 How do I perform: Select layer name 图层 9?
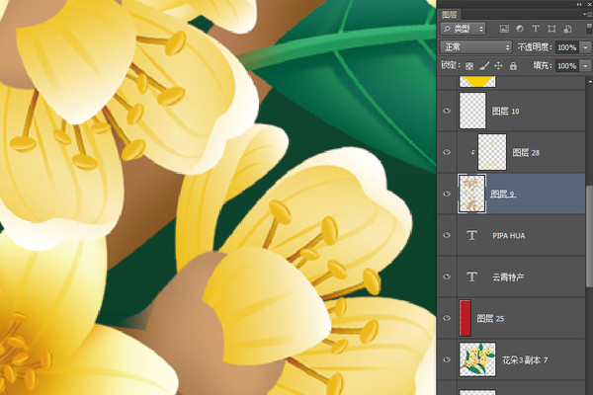point(503,194)
